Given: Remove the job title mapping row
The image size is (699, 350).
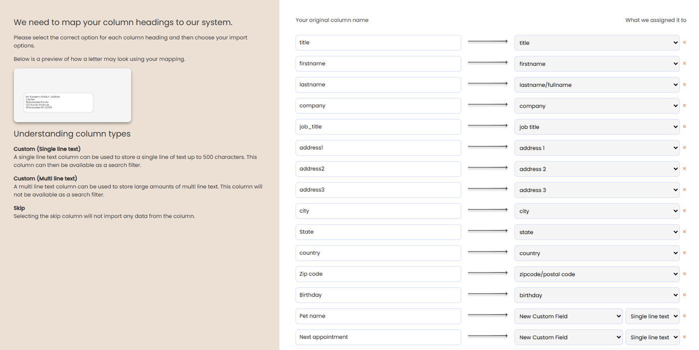Looking at the screenshot, I should [x=685, y=127].
